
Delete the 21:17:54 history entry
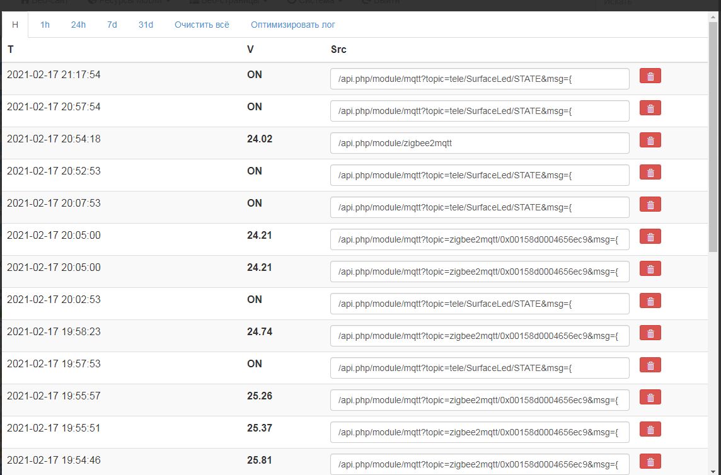click(x=650, y=76)
